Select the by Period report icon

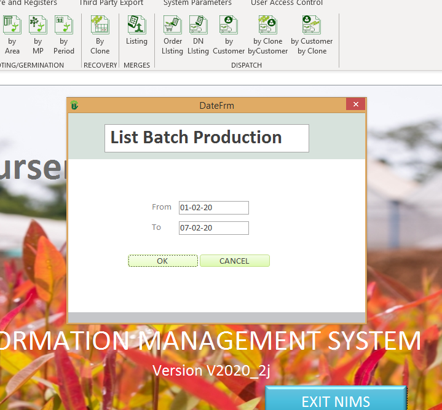pos(63,35)
